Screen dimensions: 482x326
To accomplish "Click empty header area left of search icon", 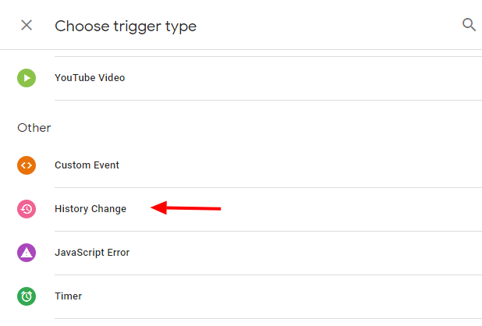I will click(x=351, y=25).
